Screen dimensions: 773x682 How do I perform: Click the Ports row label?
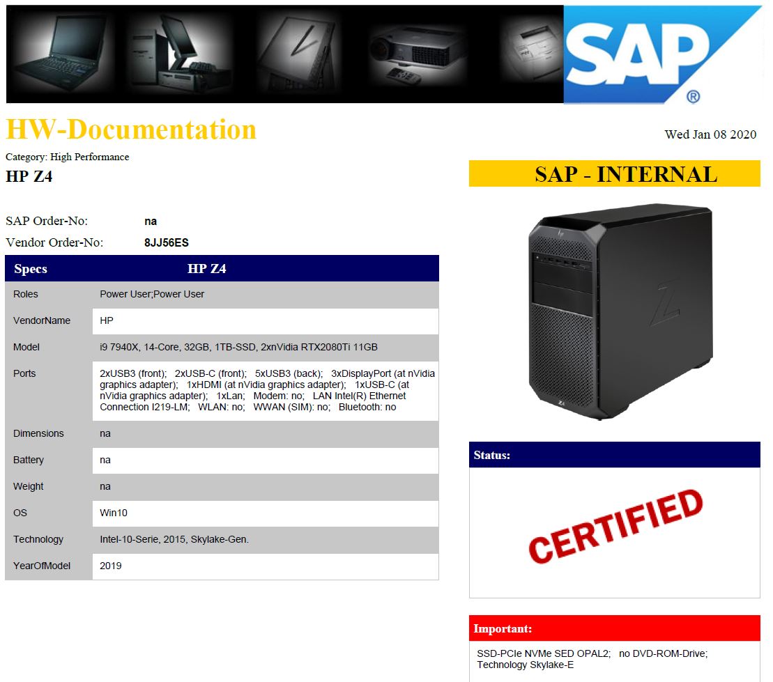[x=24, y=373]
